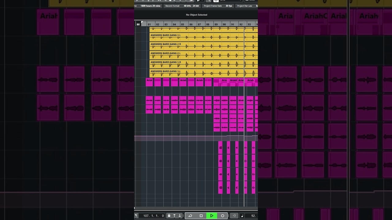Screen dimensions: 392x220
Task: Click the No Object Selected info line
Action: point(196,15)
